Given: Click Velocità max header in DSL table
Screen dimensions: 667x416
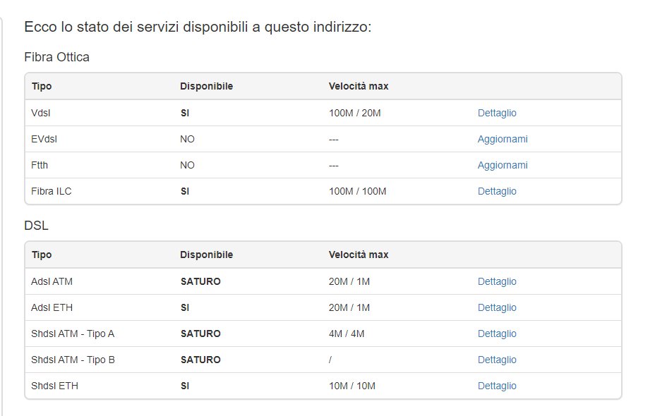Looking at the screenshot, I should 359,255.
